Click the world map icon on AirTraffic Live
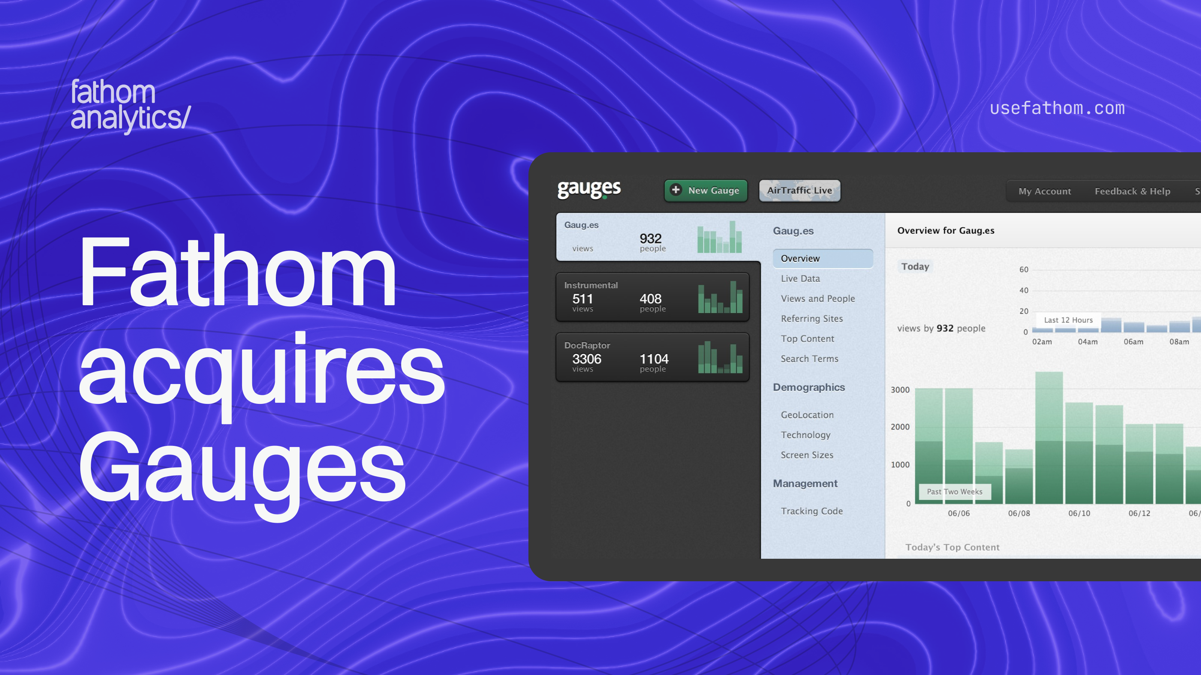Viewport: 1201px width, 675px height. (776, 190)
